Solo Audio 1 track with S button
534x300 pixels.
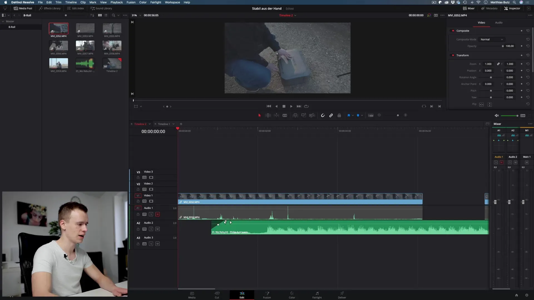click(151, 214)
